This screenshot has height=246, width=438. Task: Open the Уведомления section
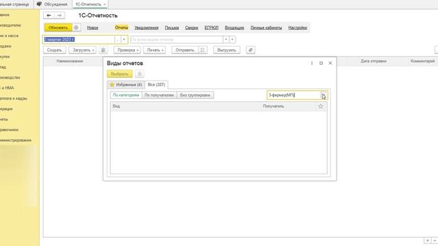pyautogui.click(x=146, y=27)
